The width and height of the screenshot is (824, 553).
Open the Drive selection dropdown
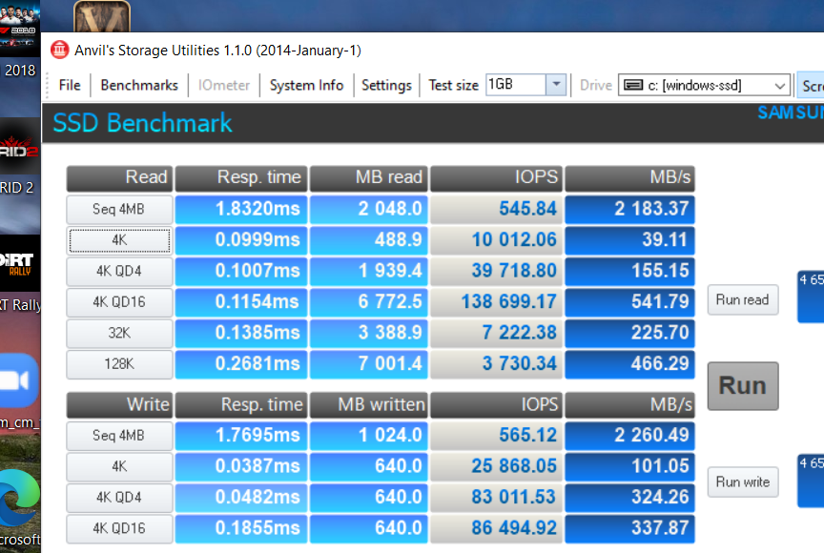pyautogui.click(x=779, y=85)
